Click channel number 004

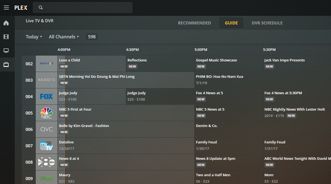[29, 96]
